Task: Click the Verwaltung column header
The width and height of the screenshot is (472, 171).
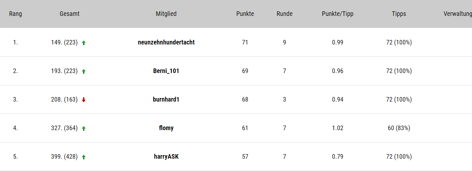Action: pos(458,14)
